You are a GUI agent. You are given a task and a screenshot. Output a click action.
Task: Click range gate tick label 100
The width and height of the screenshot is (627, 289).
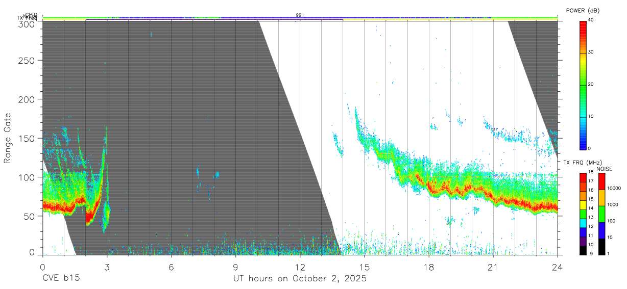[x=27, y=177]
